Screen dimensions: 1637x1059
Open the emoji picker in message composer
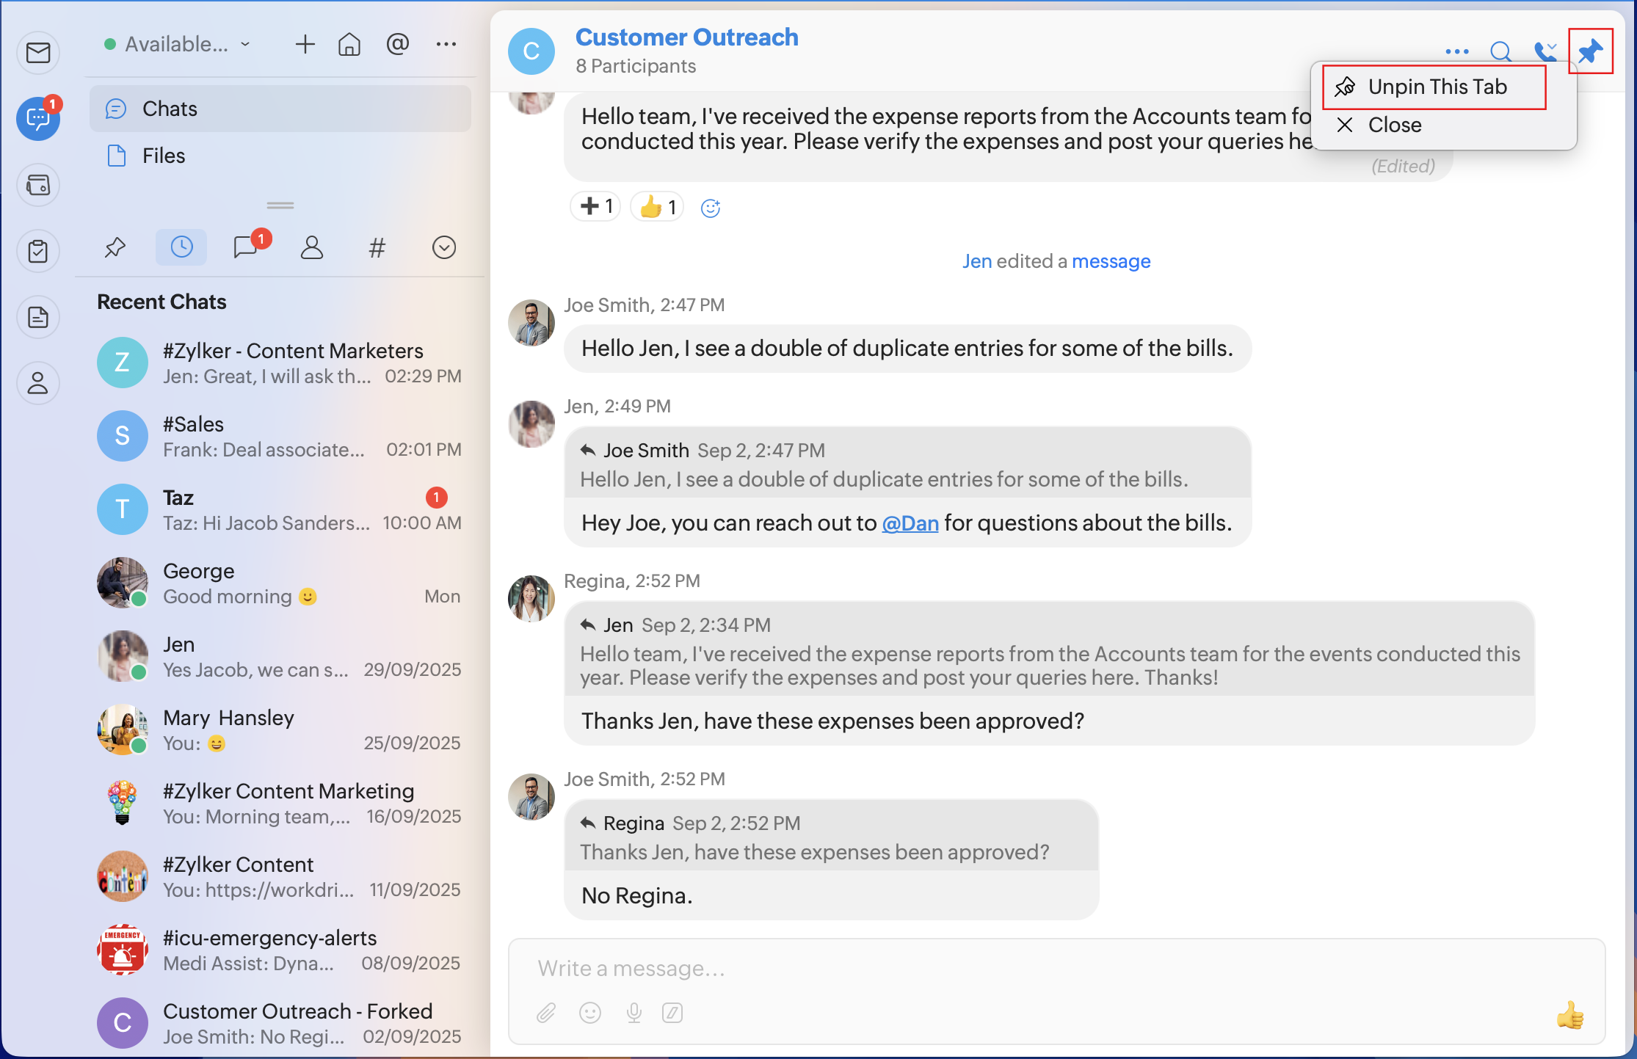(x=590, y=1013)
